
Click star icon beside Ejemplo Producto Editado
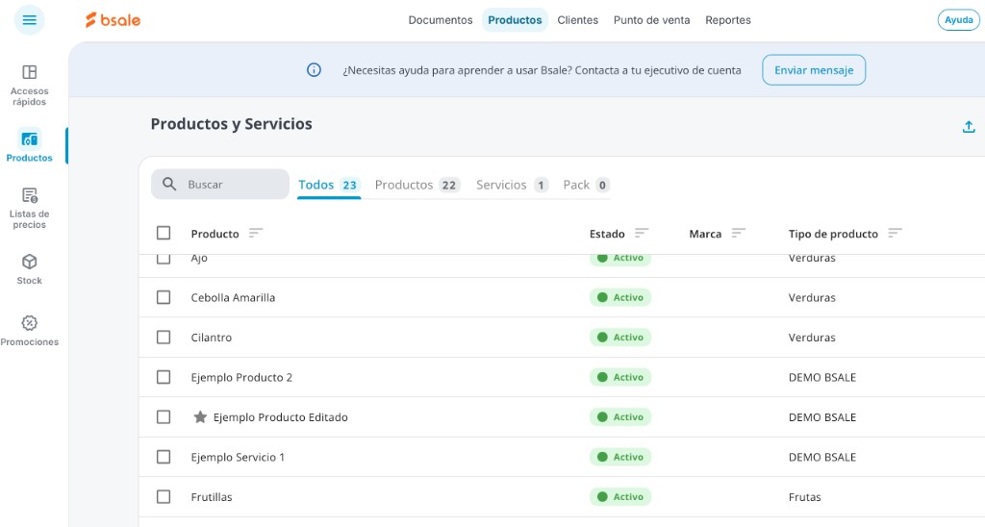click(200, 417)
